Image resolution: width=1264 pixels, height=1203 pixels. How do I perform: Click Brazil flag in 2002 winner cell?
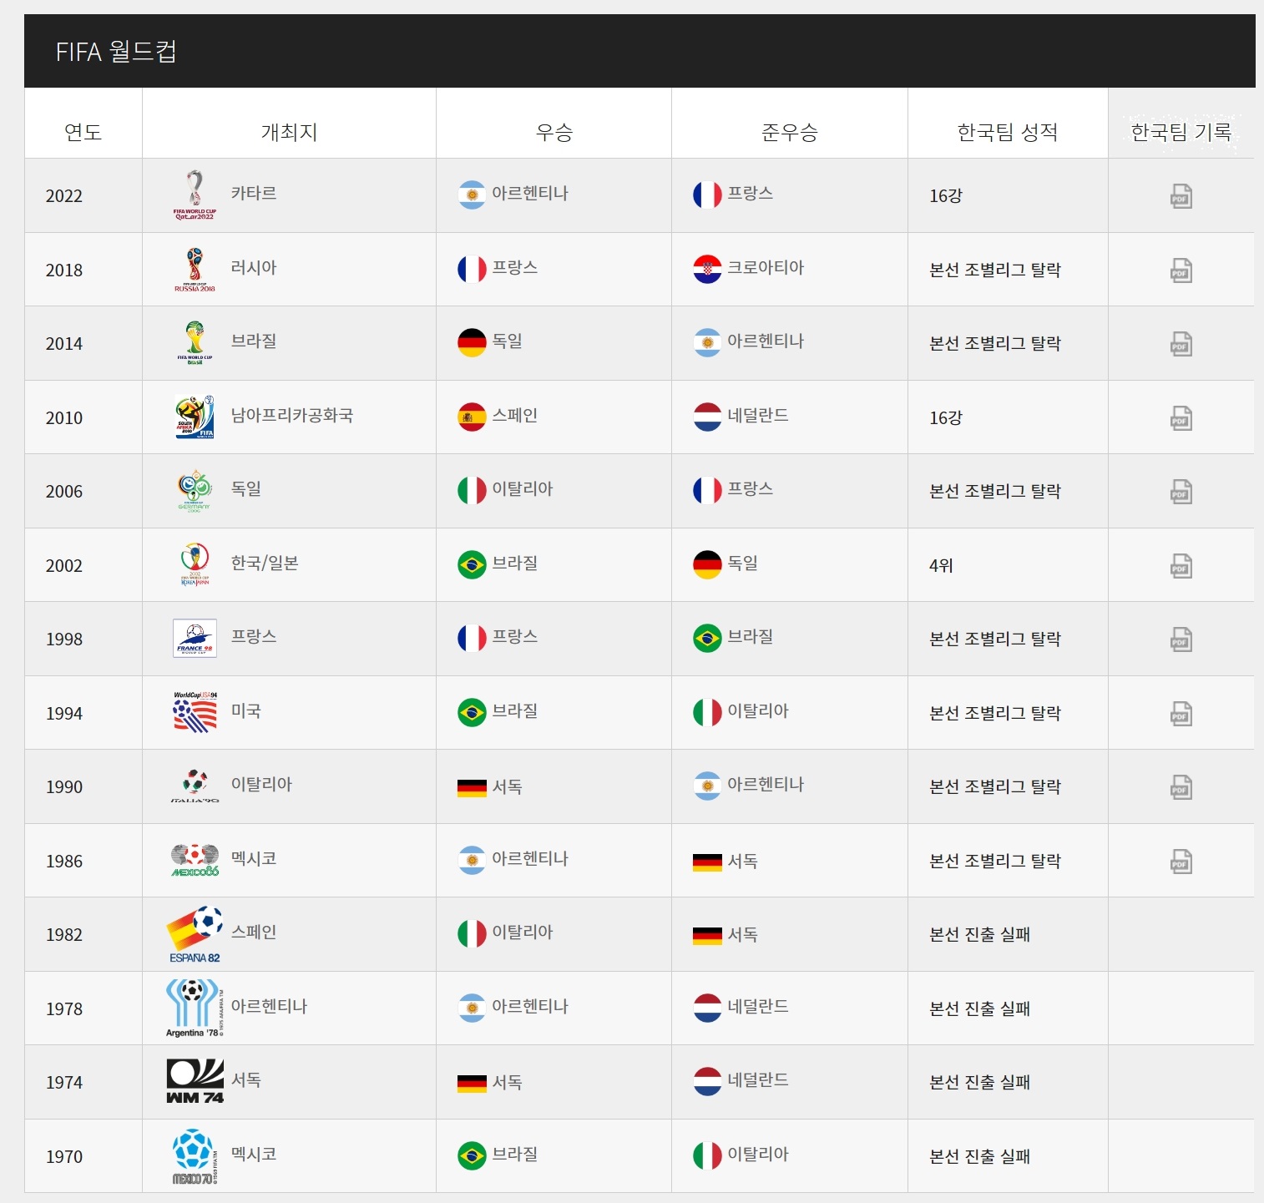472,564
